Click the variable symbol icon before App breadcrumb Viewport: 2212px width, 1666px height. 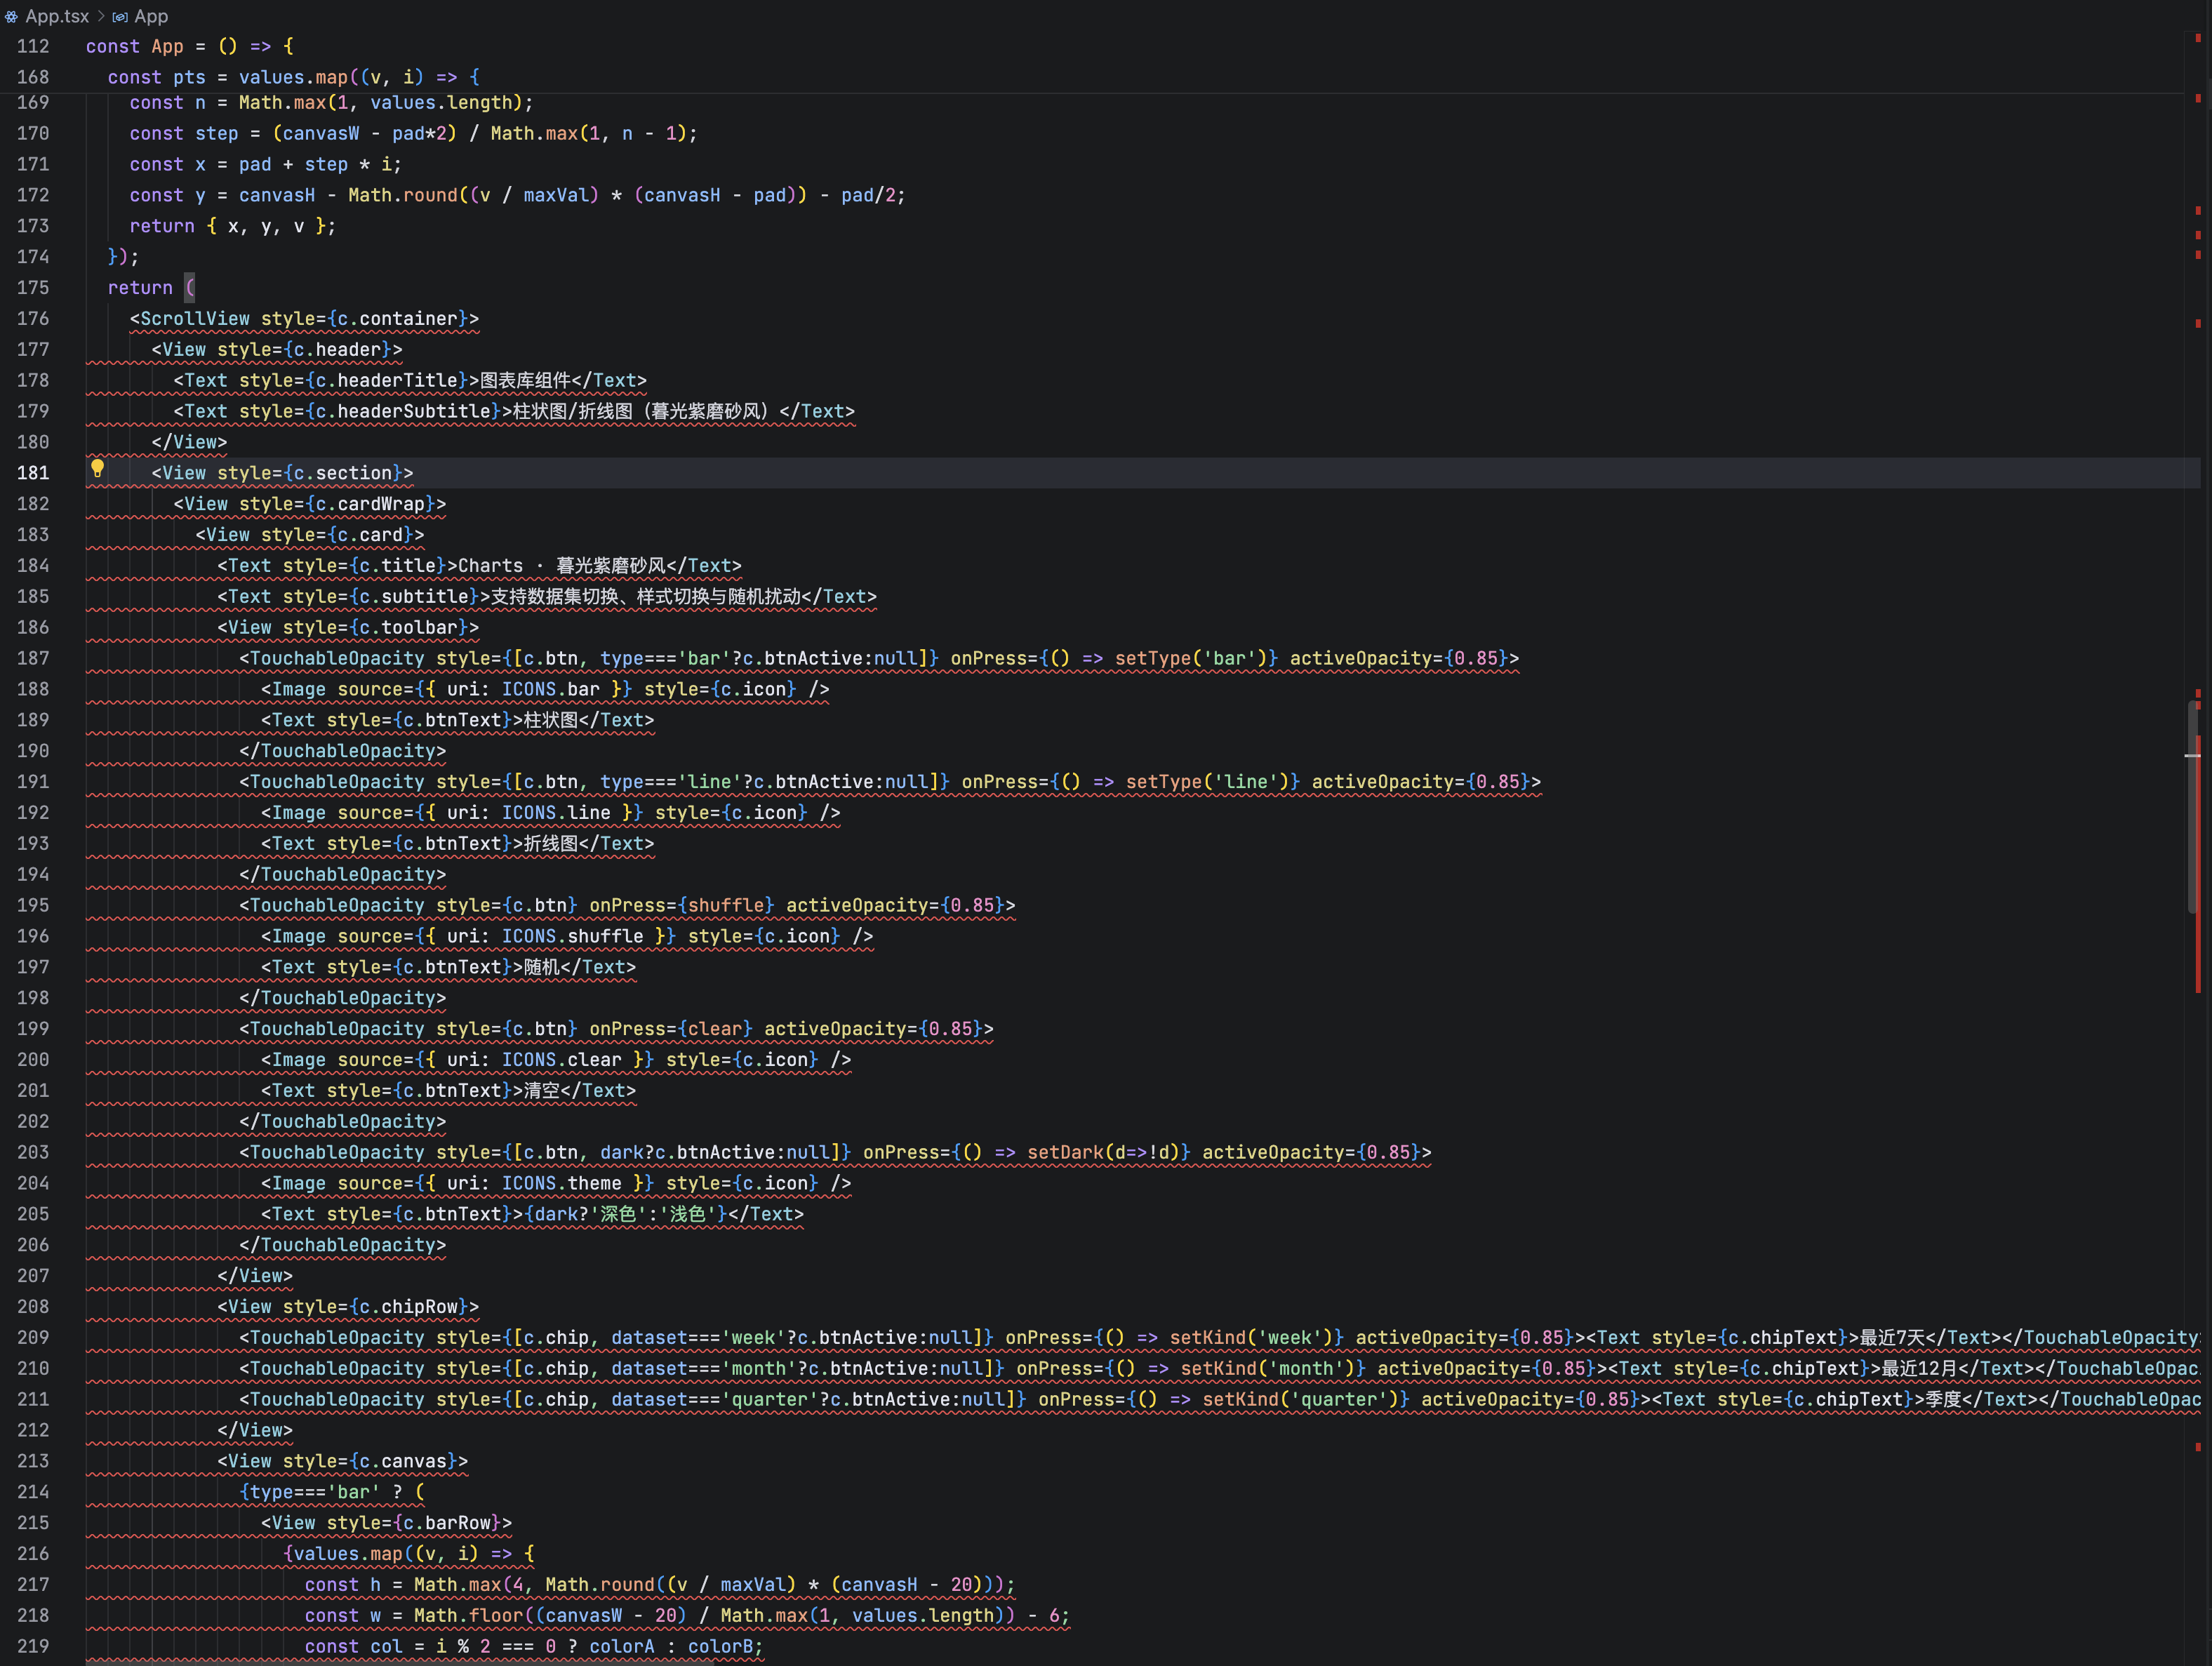(x=120, y=17)
